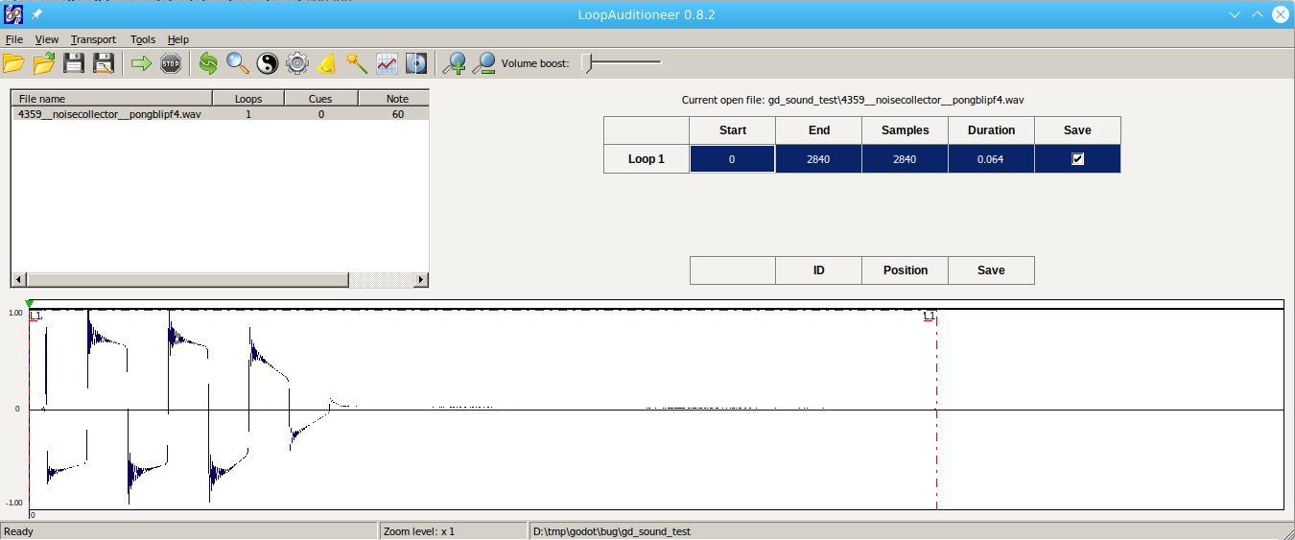Click the magnifying glass search icon
Viewport: 1295px width, 540px height.
[x=238, y=64]
